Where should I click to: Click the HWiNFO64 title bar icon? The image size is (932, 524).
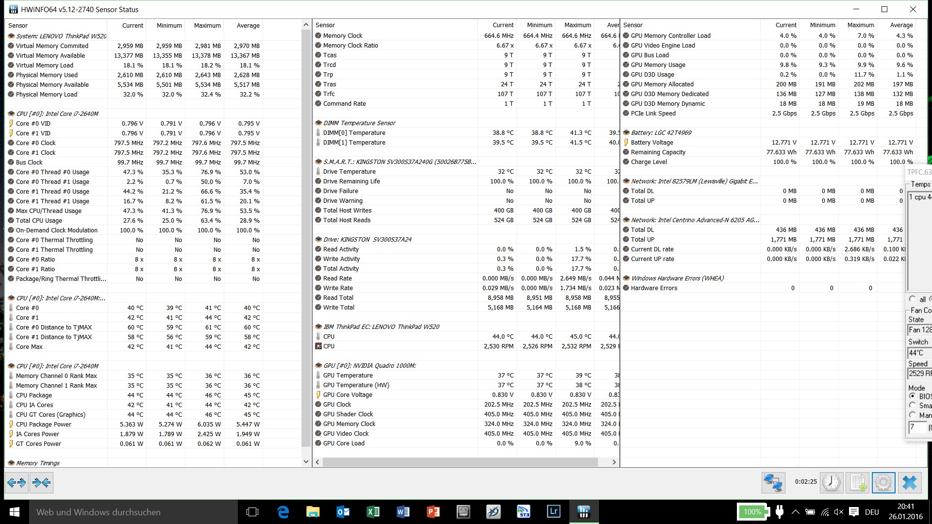13,9
